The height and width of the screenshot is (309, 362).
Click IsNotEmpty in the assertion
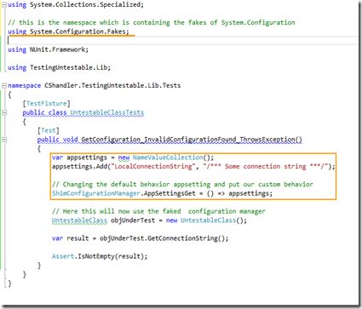coord(96,256)
